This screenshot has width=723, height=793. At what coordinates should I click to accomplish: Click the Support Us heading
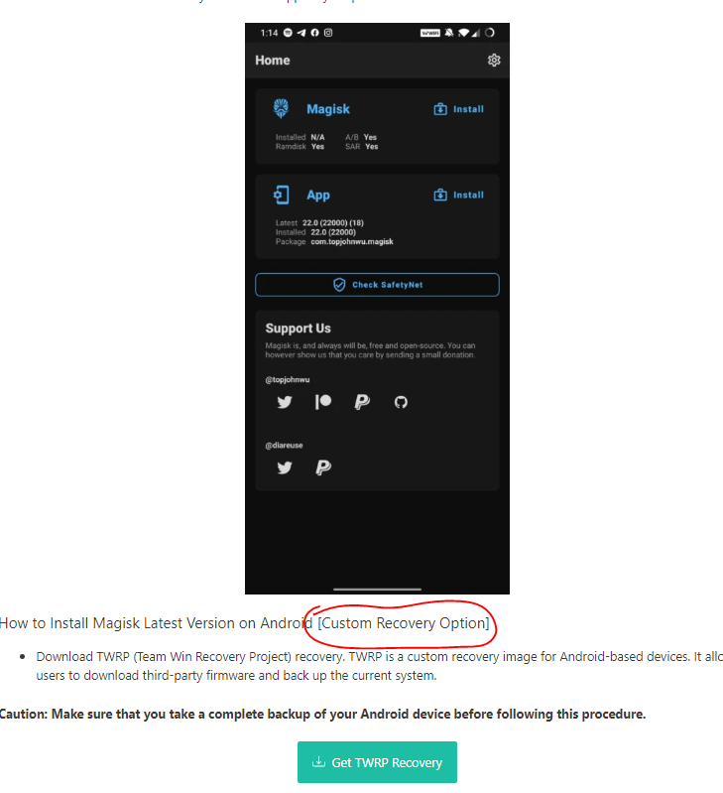[x=299, y=329]
